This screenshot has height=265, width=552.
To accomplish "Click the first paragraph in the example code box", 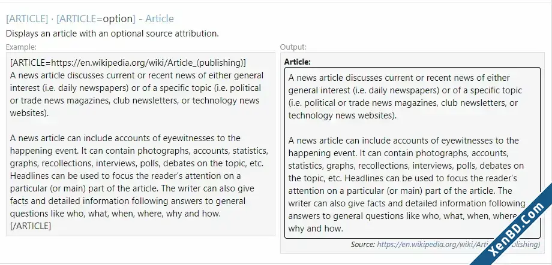I will coord(137,95).
